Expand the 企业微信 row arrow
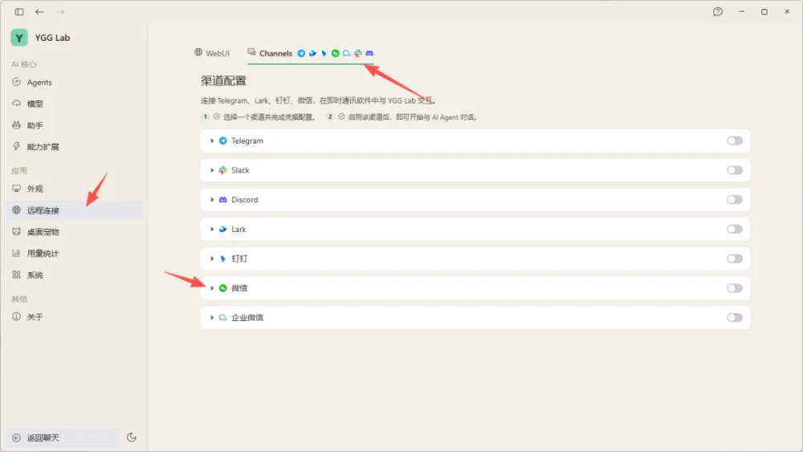This screenshot has width=803, height=452. coord(212,317)
